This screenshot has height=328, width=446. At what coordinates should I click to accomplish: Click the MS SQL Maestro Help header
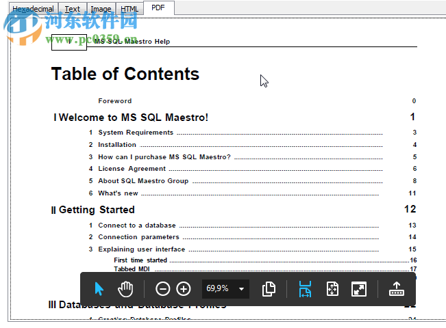[x=132, y=42]
